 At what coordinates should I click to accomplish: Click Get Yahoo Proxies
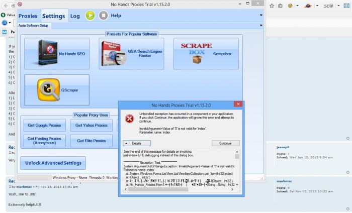pyautogui.click(x=92, y=125)
